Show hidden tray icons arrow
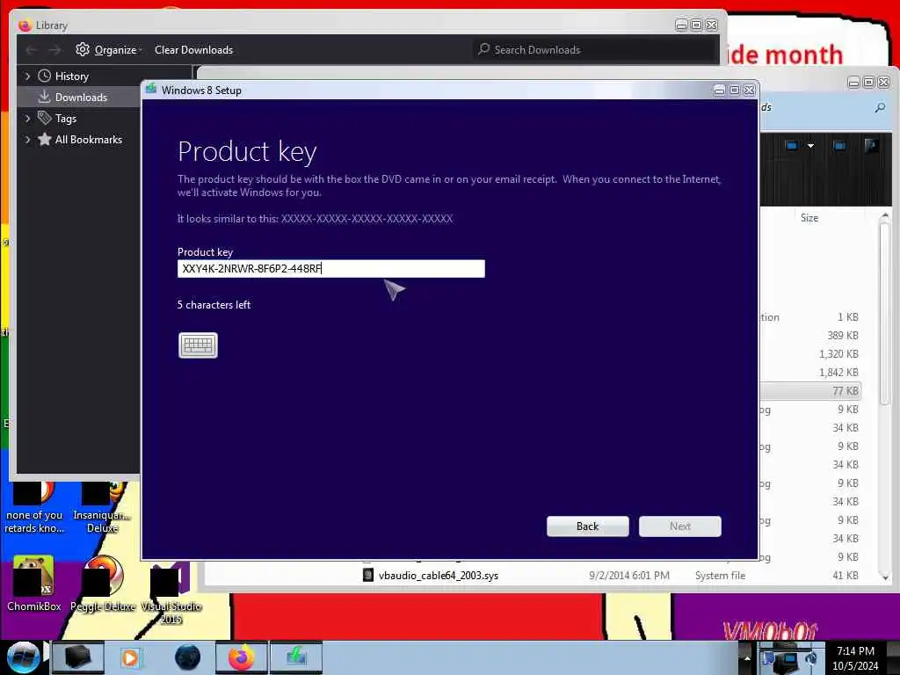Viewport: 900px width, 675px height. pyautogui.click(x=747, y=657)
